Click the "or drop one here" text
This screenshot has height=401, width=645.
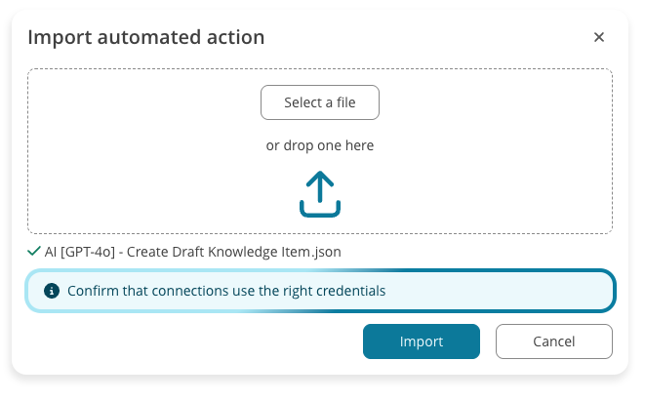click(x=319, y=145)
